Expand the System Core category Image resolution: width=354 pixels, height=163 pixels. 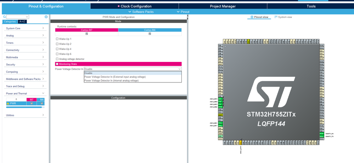[25, 28]
